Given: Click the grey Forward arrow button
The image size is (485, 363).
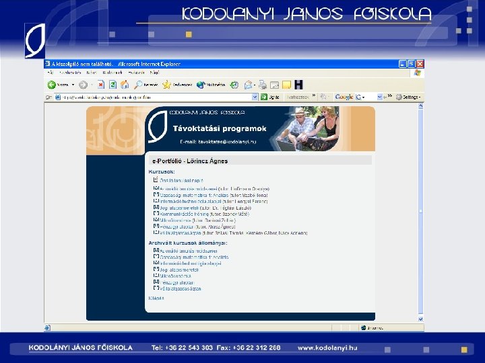Looking at the screenshot, I should [83, 85].
